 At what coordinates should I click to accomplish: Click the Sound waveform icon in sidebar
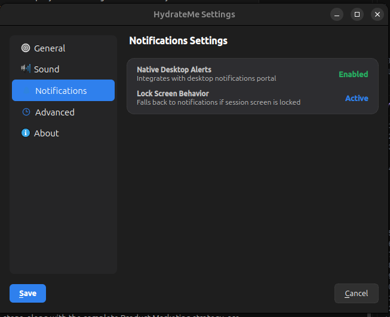(26, 68)
